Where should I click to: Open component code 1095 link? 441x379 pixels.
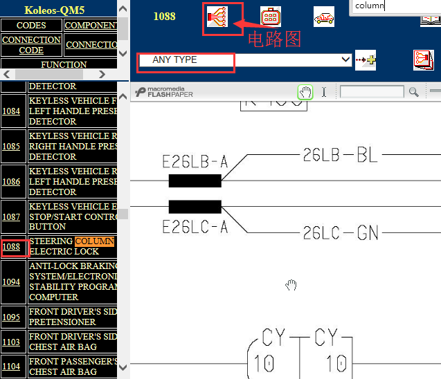coord(11,317)
